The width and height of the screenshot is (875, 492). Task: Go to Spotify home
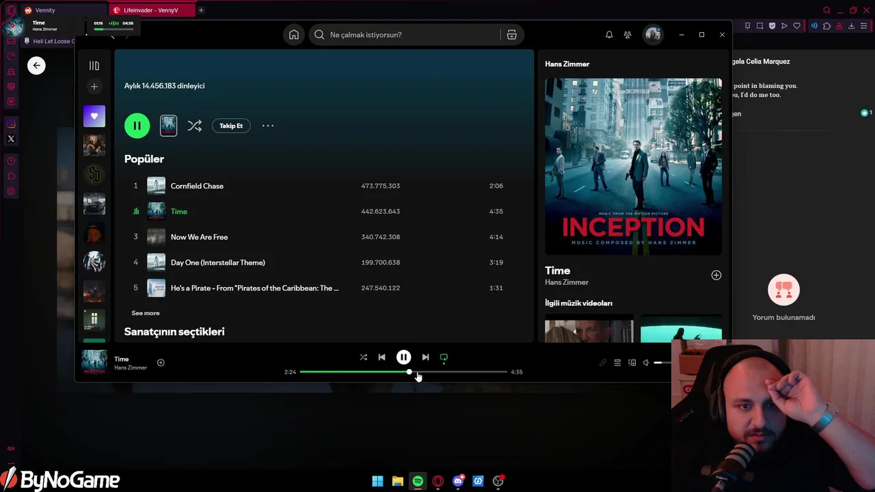(x=294, y=35)
